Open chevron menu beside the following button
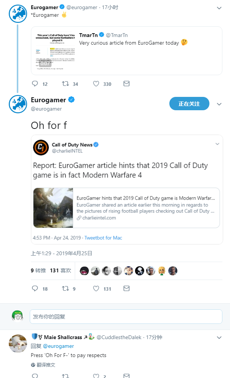Screen dimensions: 230x378 pos(219,104)
